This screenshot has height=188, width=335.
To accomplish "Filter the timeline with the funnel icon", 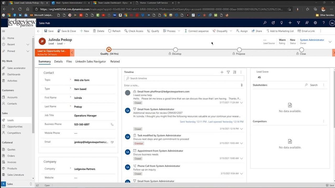I will [228, 72].
